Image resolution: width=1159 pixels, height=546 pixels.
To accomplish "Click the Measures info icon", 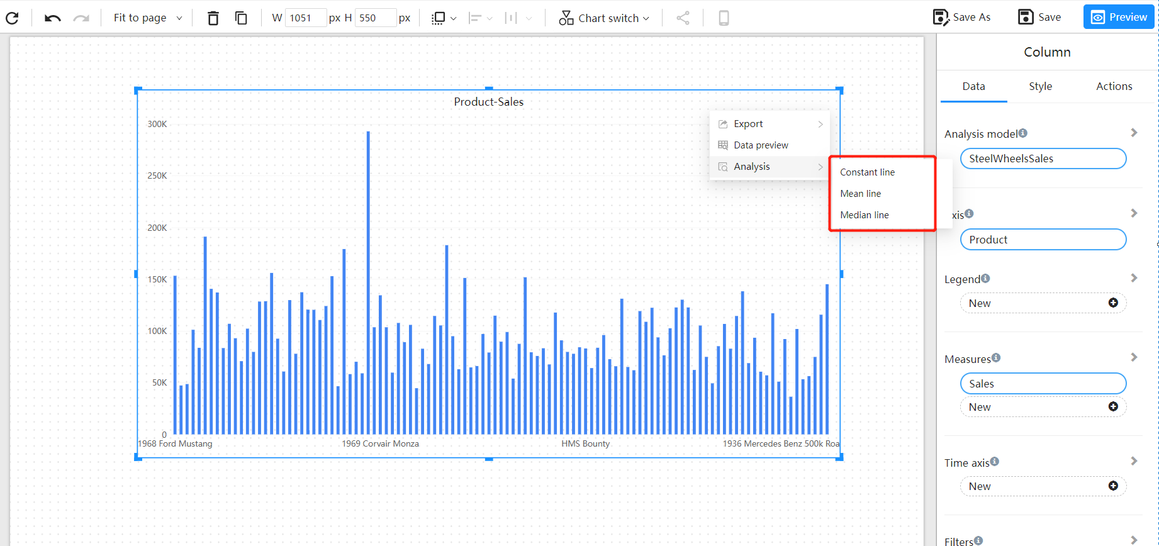I will (996, 358).
